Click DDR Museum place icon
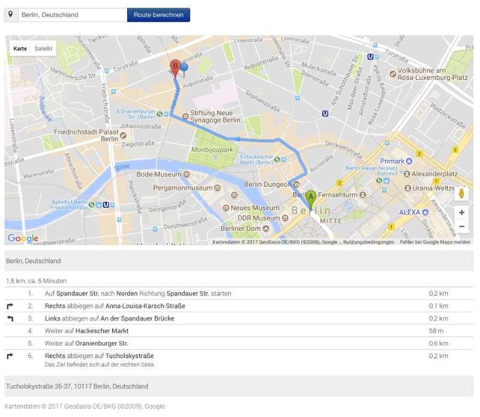Image resolution: width=480 pixels, height=417 pixels. [x=285, y=218]
